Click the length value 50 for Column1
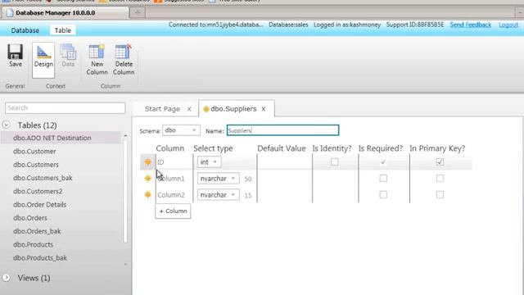Image resolution: width=524 pixels, height=295 pixels. (247, 179)
